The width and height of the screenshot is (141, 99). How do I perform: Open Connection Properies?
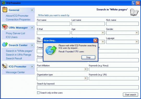(x=18, y=19)
